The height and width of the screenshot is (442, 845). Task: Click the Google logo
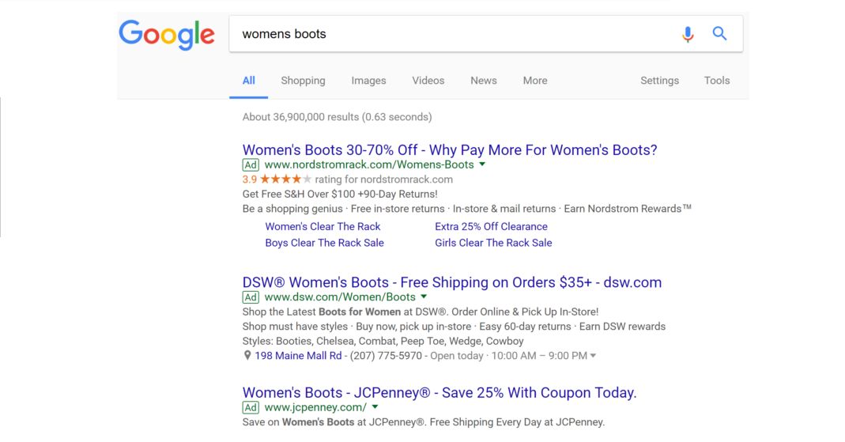167,34
